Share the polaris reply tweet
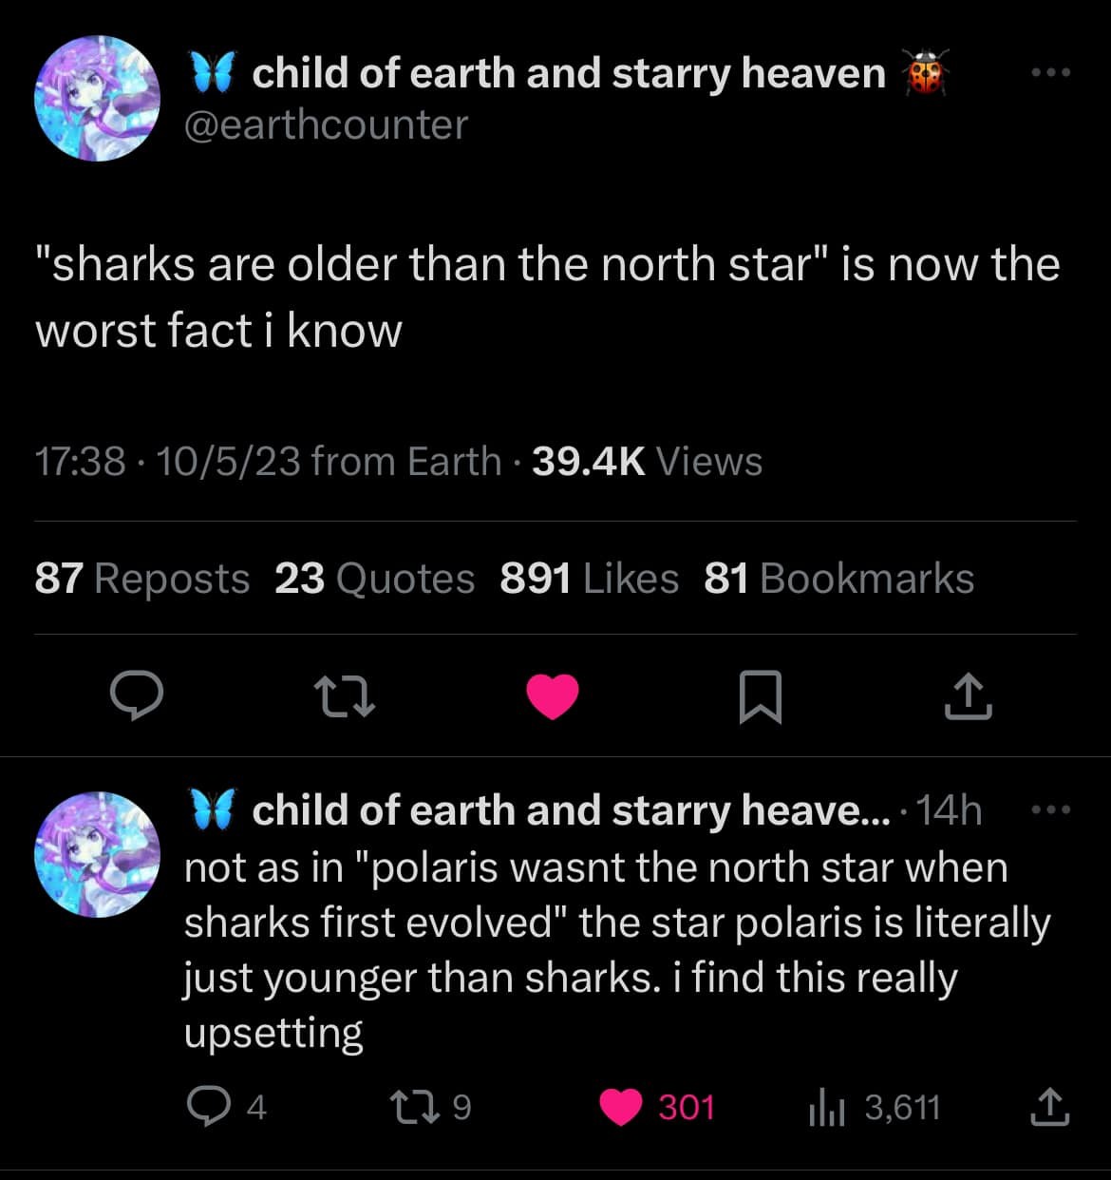 pos(1050,1107)
